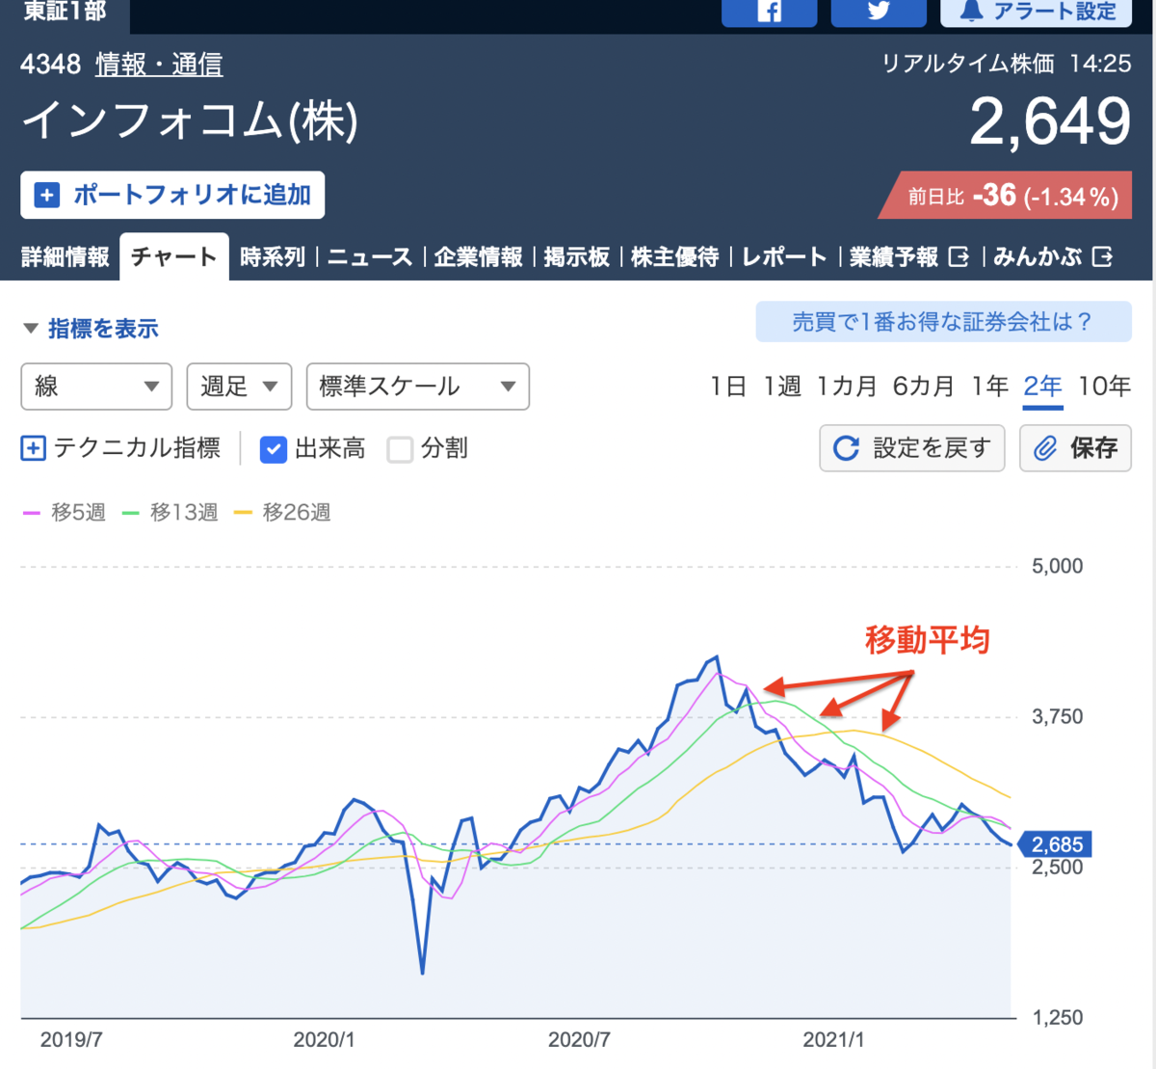Select the チャート tab
The height and width of the screenshot is (1069, 1156).
(x=174, y=256)
